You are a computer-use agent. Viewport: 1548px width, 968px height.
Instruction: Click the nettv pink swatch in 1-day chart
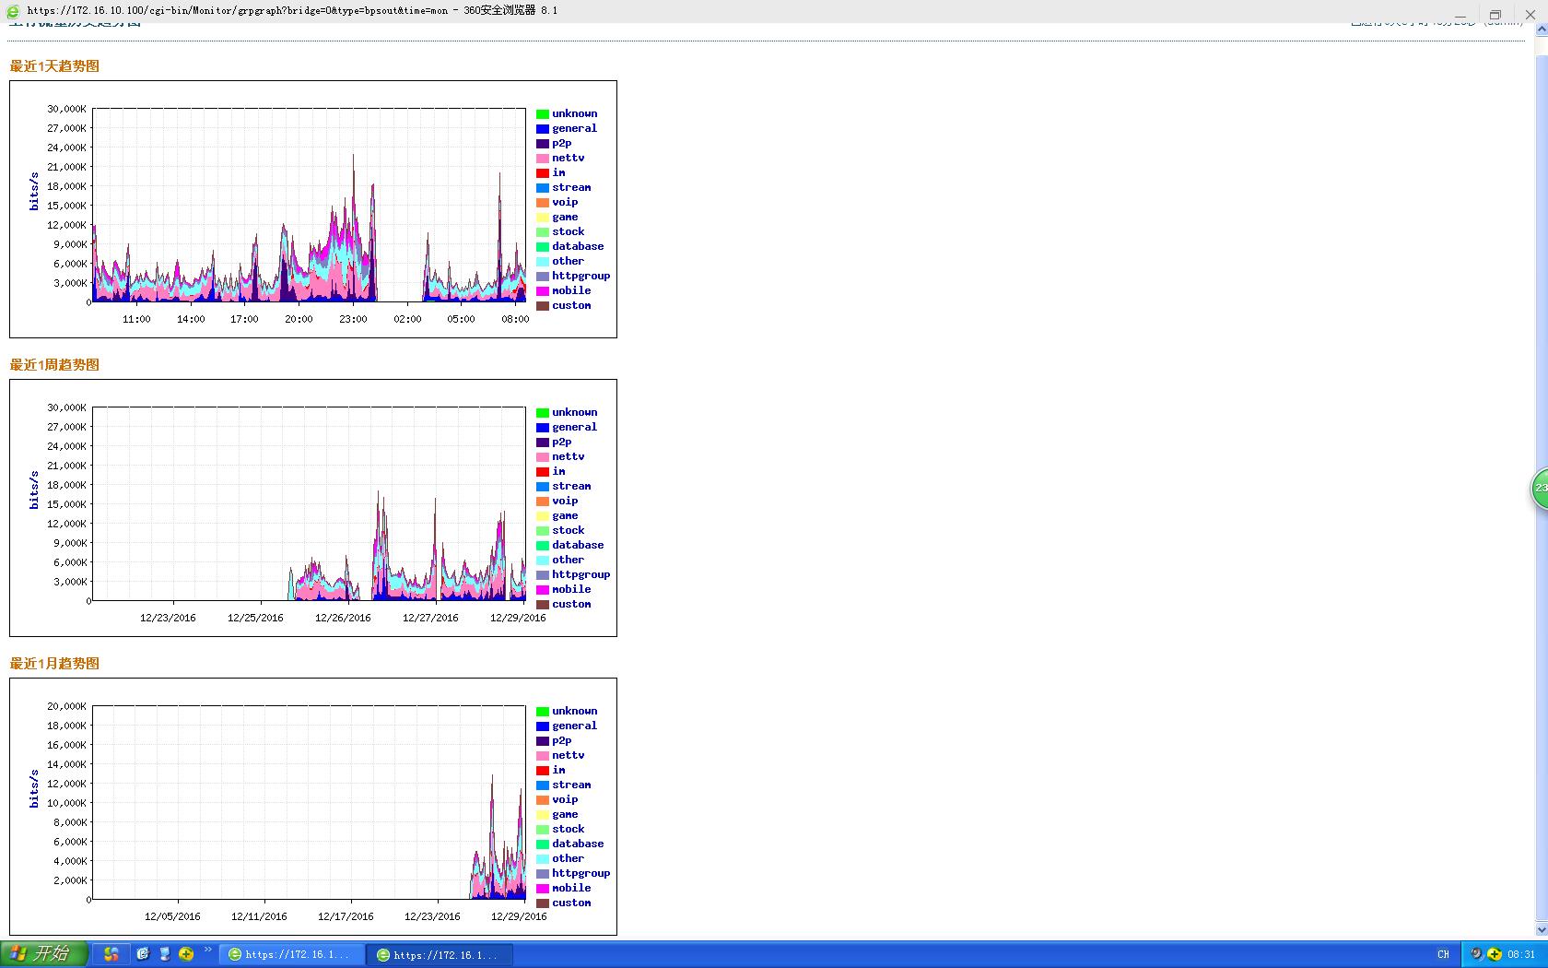tap(543, 159)
